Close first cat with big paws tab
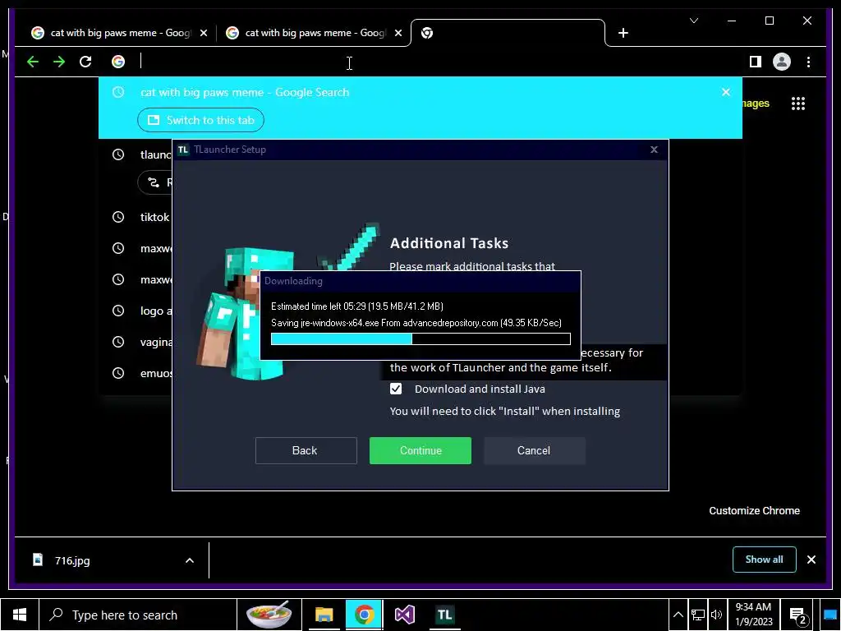The image size is (841, 631). click(204, 33)
